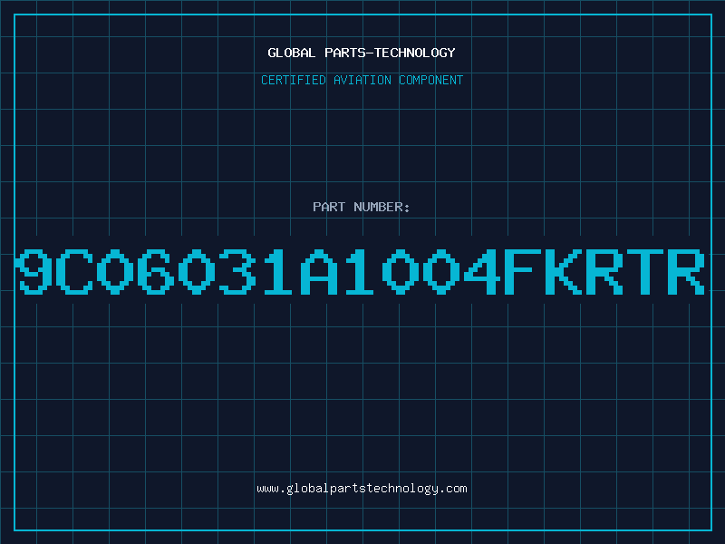This screenshot has height=544, width=725.
Task: Open the www.globalpartstechnology.com link
Action: [362, 489]
